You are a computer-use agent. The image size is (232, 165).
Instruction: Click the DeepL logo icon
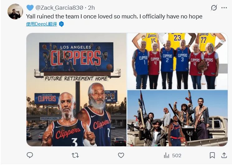click(61, 24)
